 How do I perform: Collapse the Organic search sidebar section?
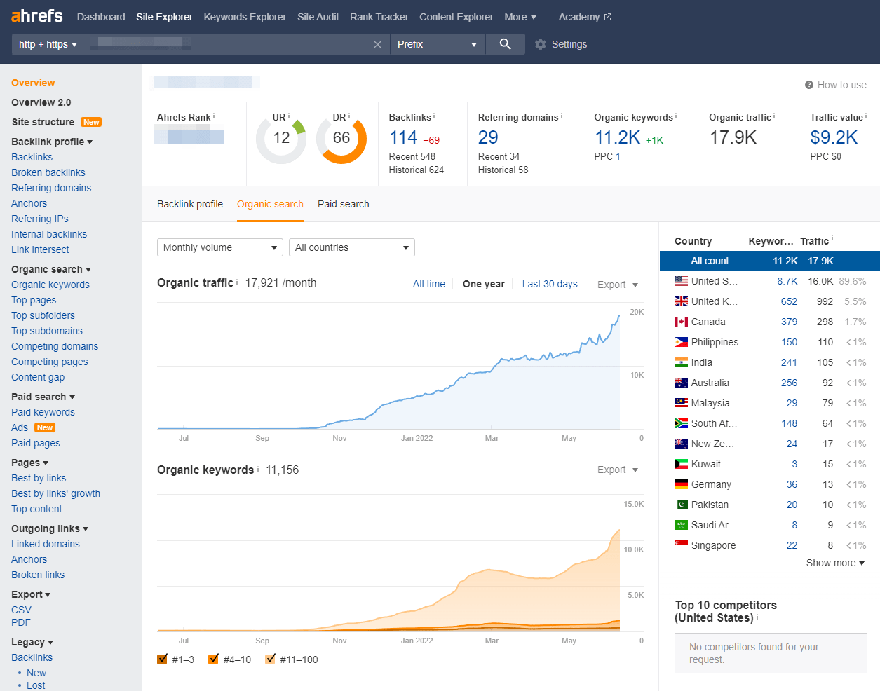pos(51,269)
